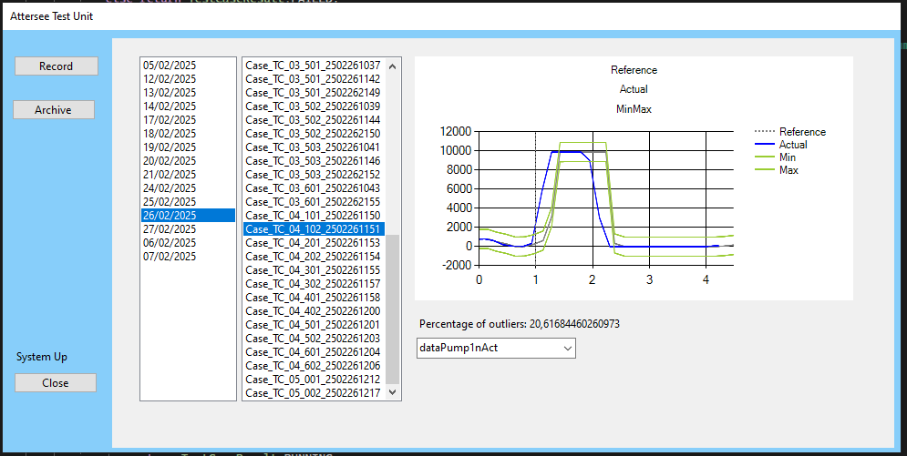The height and width of the screenshot is (456, 907).
Task: Select Case_TC_04_401_2502261158
Action: click(x=314, y=298)
